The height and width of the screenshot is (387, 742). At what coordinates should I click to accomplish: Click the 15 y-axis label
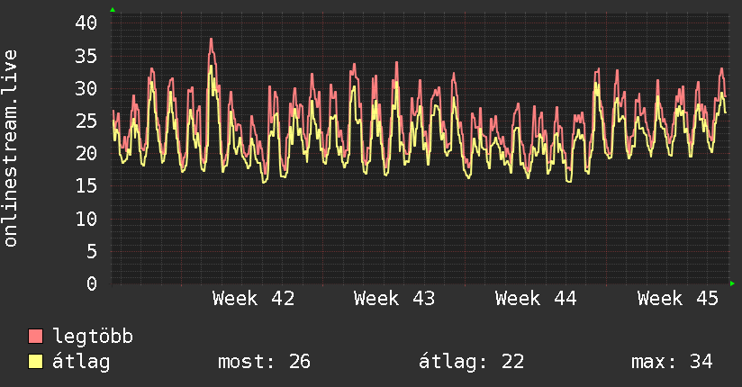pos(86,186)
